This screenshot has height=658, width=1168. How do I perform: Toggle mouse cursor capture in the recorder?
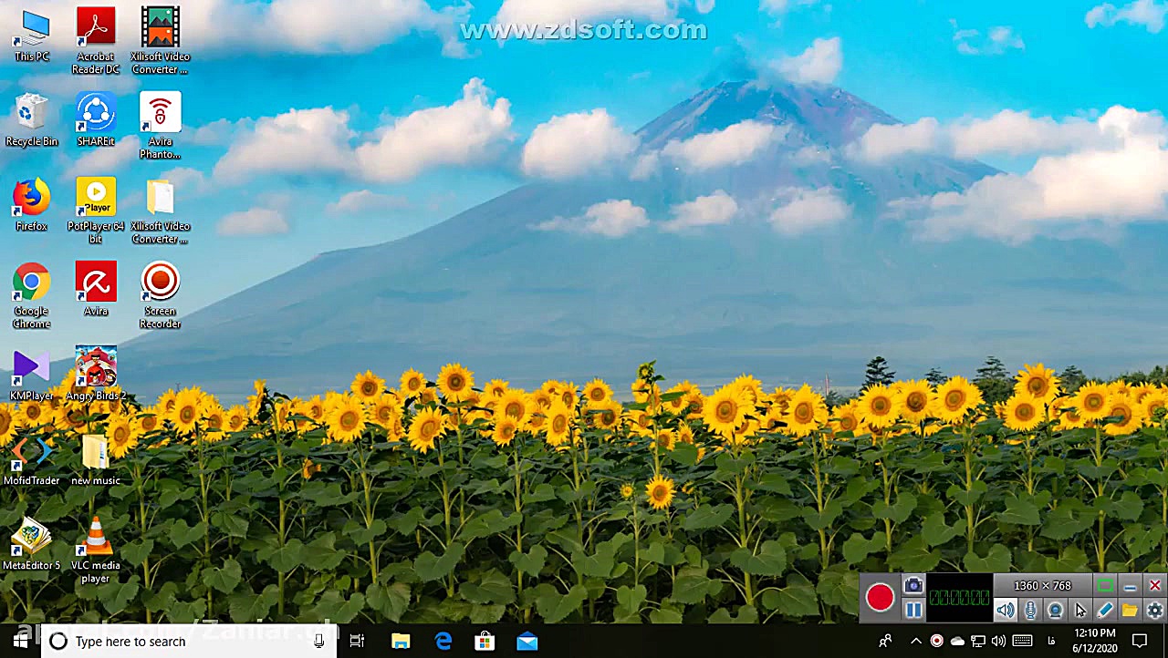(x=1080, y=611)
